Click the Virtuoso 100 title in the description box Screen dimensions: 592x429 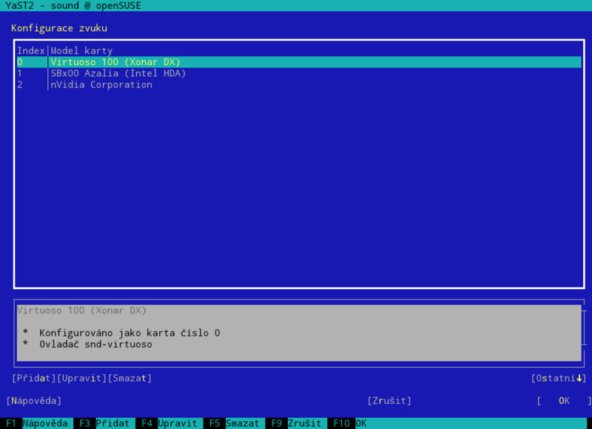[81, 310]
